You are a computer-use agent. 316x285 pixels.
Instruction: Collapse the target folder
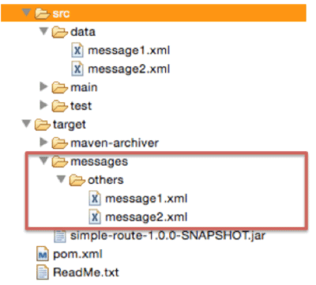(x=26, y=123)
